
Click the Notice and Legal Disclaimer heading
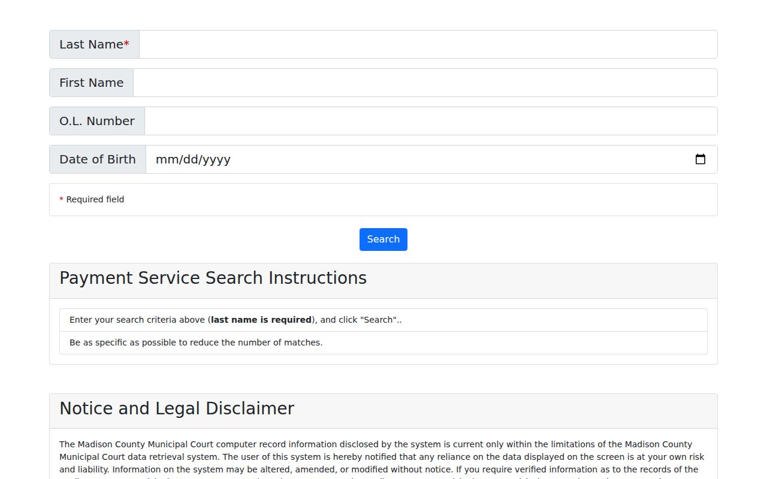pos(177,409)
